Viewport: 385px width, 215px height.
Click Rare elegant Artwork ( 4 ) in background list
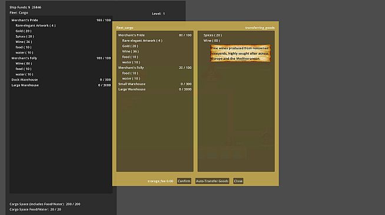pyautogui.click(x=35, y=25)
